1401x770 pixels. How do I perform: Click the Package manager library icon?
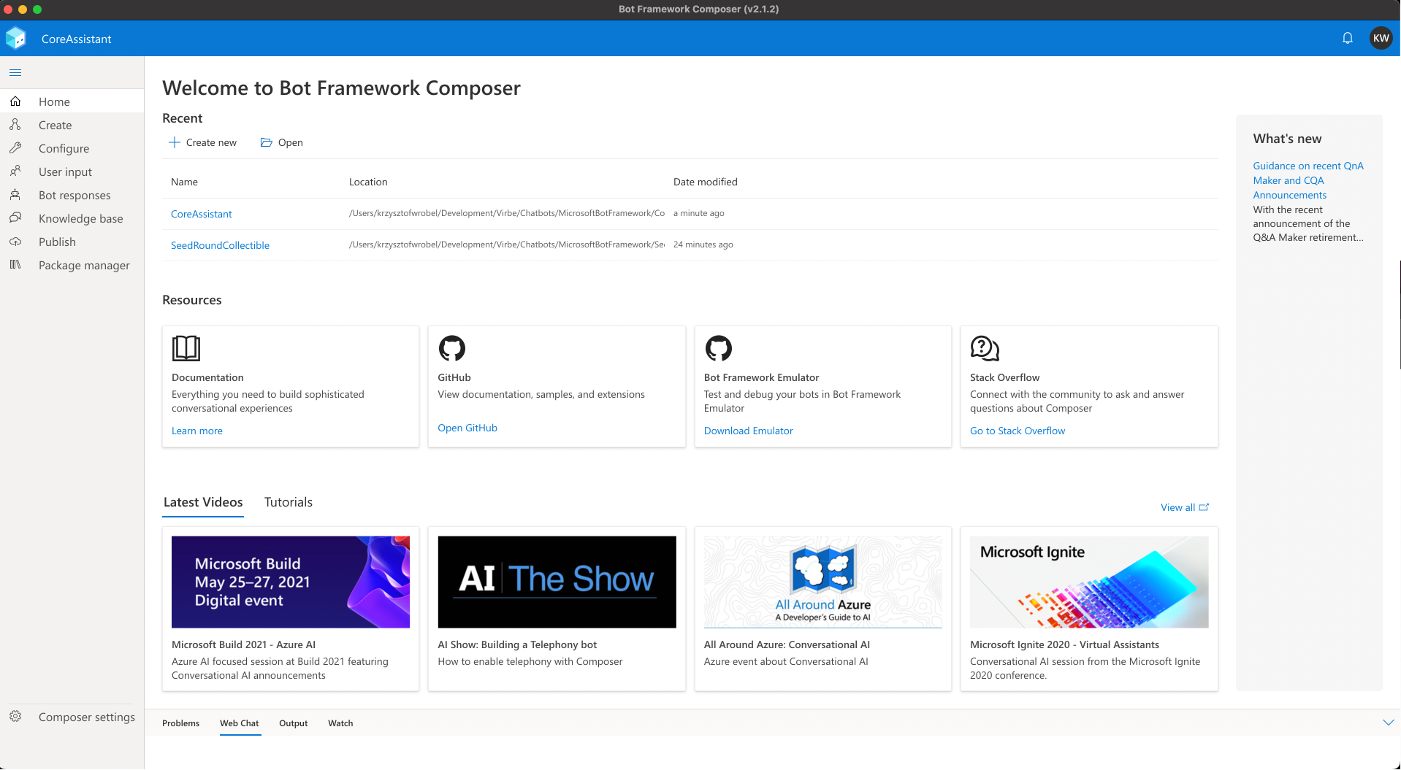[x=15, y=265]
